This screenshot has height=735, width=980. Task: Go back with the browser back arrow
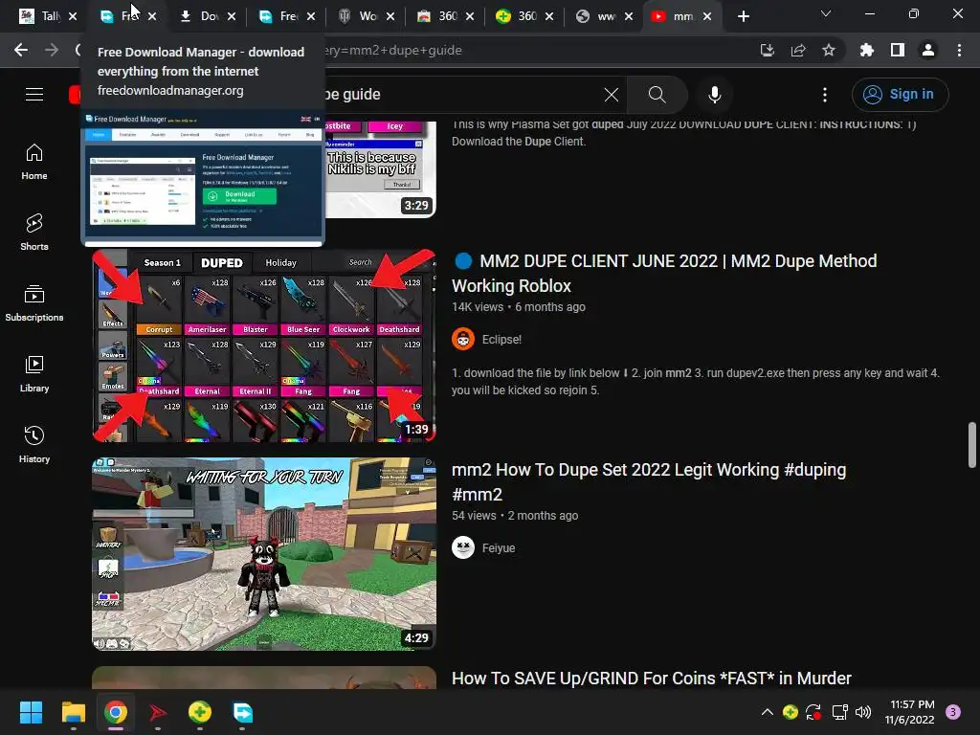tap(21, 50)
